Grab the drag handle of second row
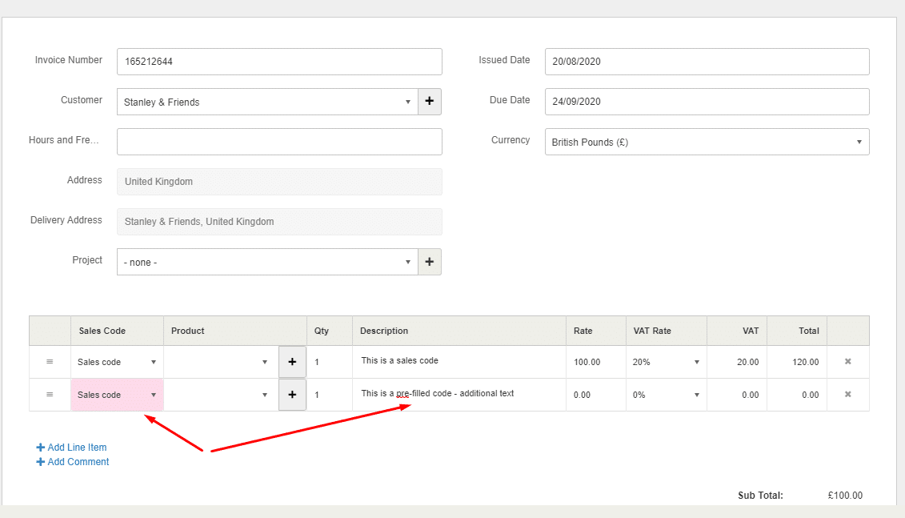Image resolution: width=905 pixels, height=518 pixels. tap(50, 395)
